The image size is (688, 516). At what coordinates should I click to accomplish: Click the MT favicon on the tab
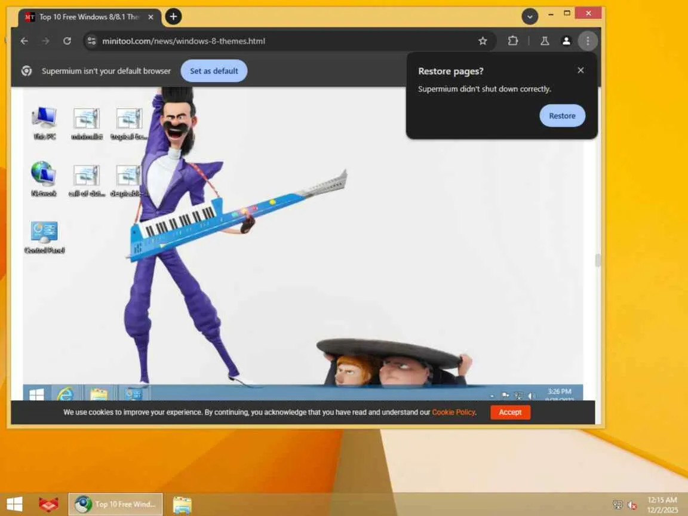click(29, 17)
